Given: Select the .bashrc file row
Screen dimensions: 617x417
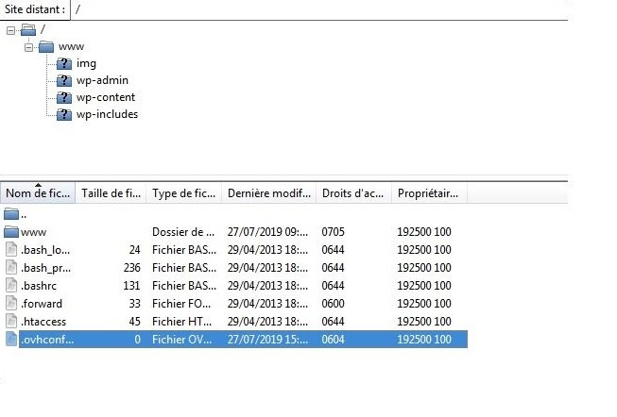Looking at the screenshot, I should point(235,286).
